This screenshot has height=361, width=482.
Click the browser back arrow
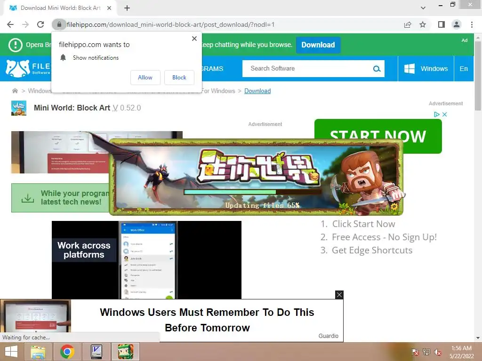10,24
